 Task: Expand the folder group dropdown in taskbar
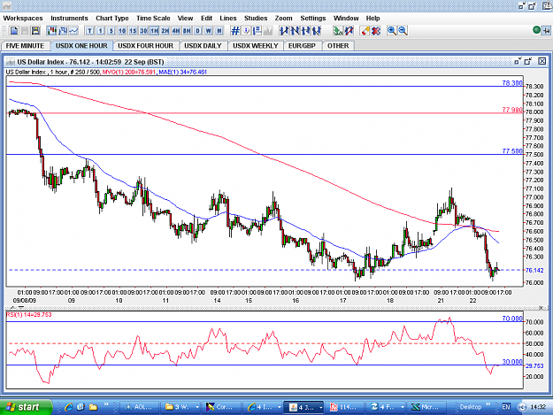coord(196,407)
